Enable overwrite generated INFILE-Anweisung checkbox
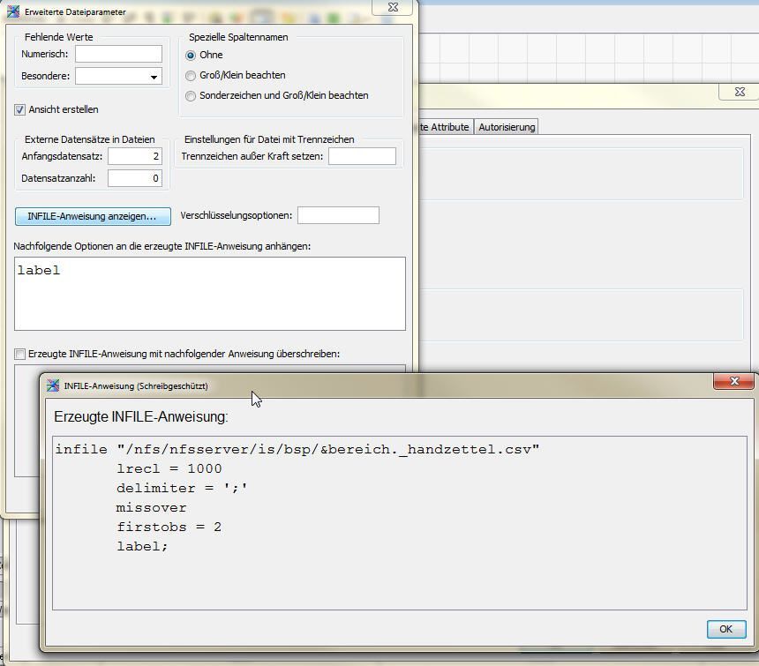The image size is (759, 666). (x=19, y=354)
